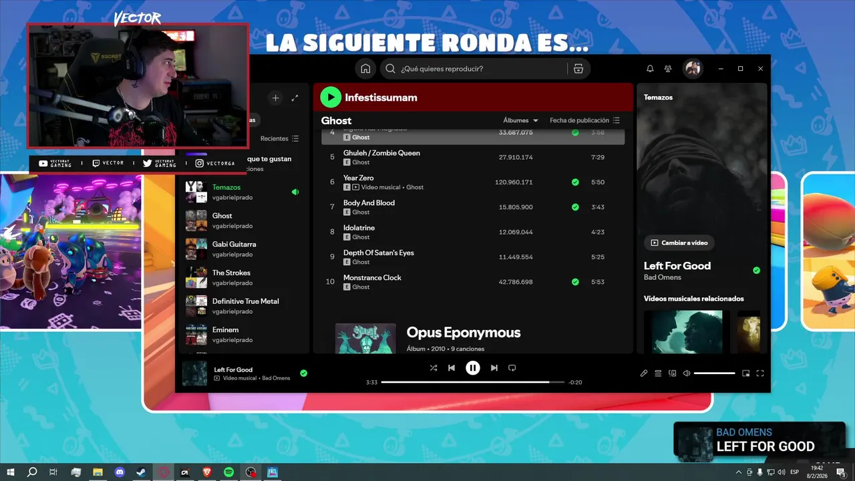Screen dimensions: 855x481
Task: Open Fecha de publicación sort dropdown
Action: 584,121
